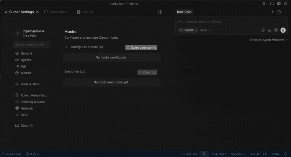Change encoding via UTF-8
The height and width of the screenshot is (157, 291).
(x=254, y=154)
